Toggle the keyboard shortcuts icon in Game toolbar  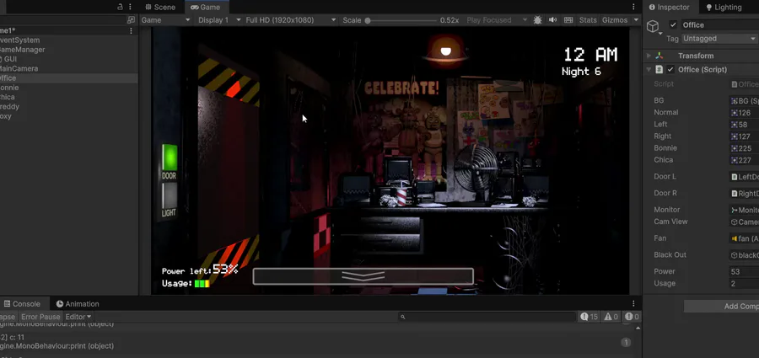tap(568, 20)
